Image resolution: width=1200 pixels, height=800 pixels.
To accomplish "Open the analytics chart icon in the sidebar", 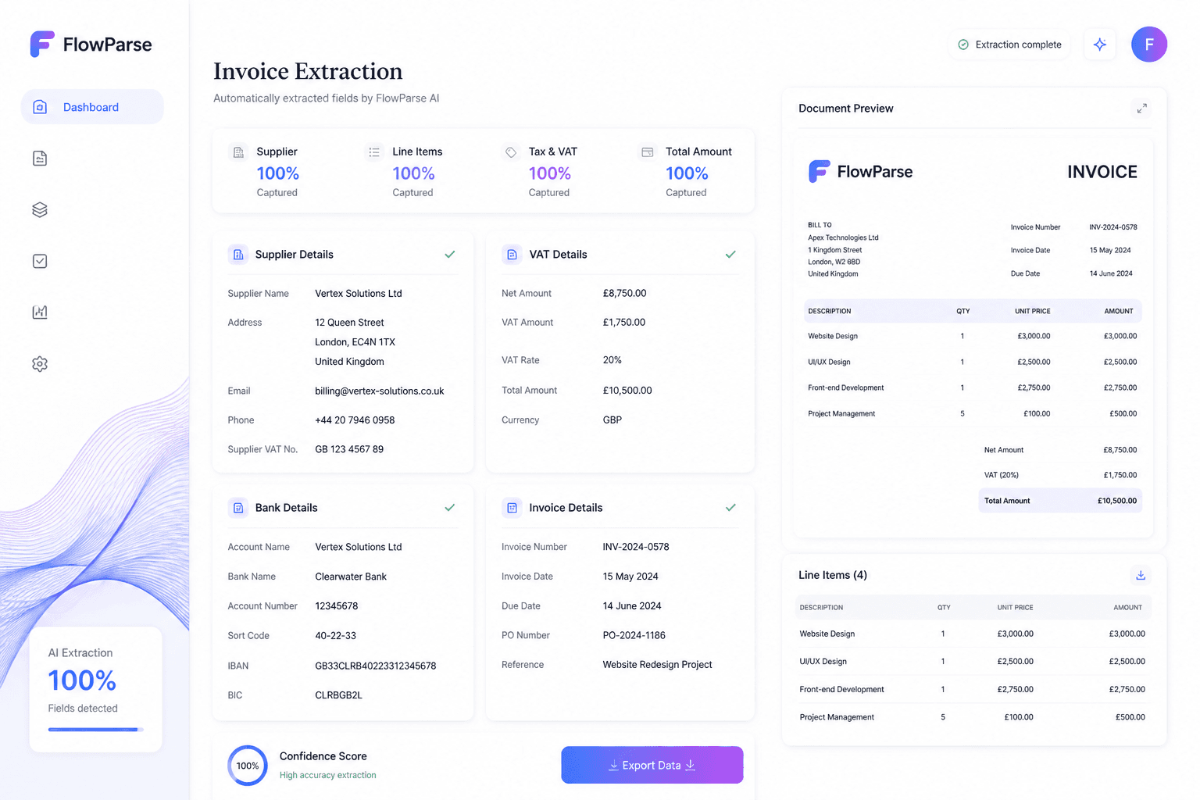I will coord(40,312).
